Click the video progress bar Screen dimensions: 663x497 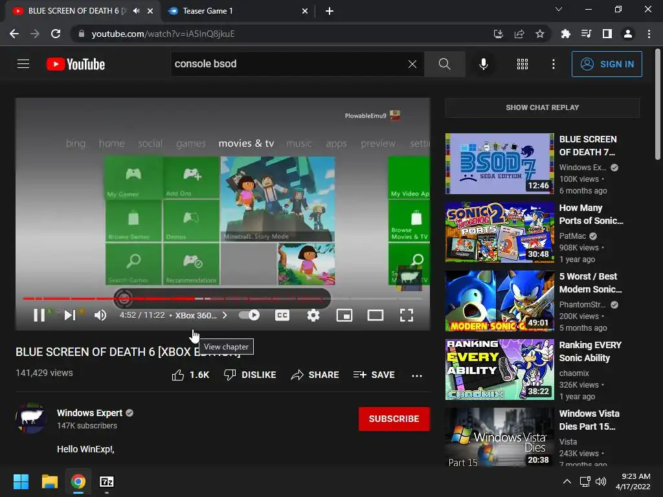click(222, 298)
